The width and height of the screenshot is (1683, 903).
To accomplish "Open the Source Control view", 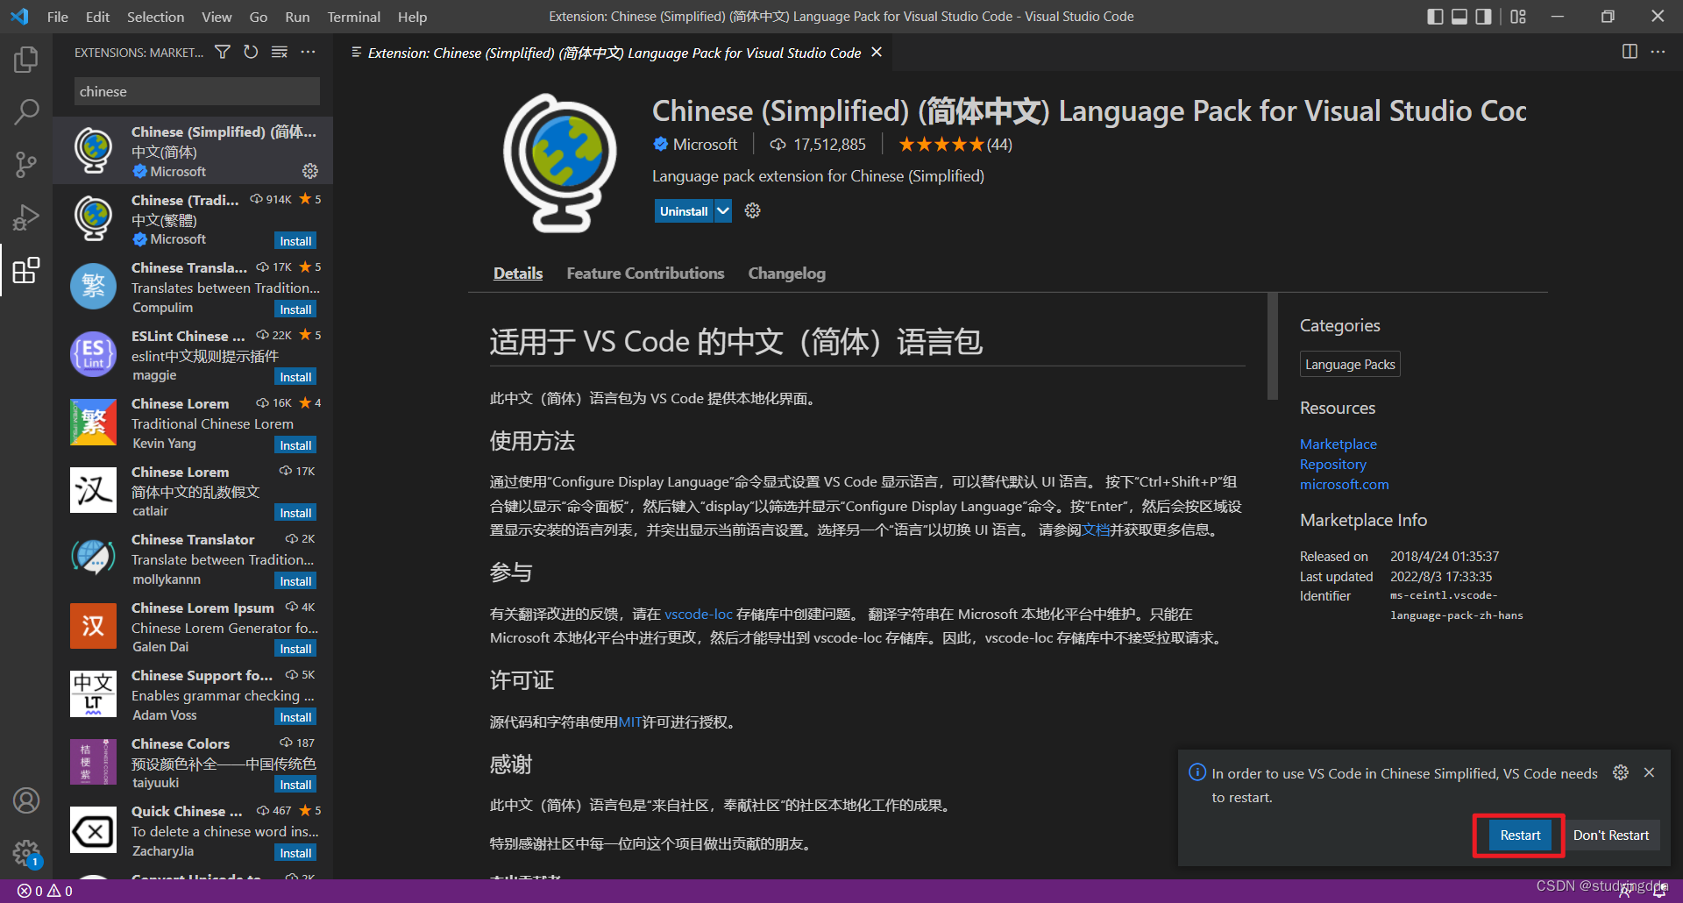I will coord(26,164).
